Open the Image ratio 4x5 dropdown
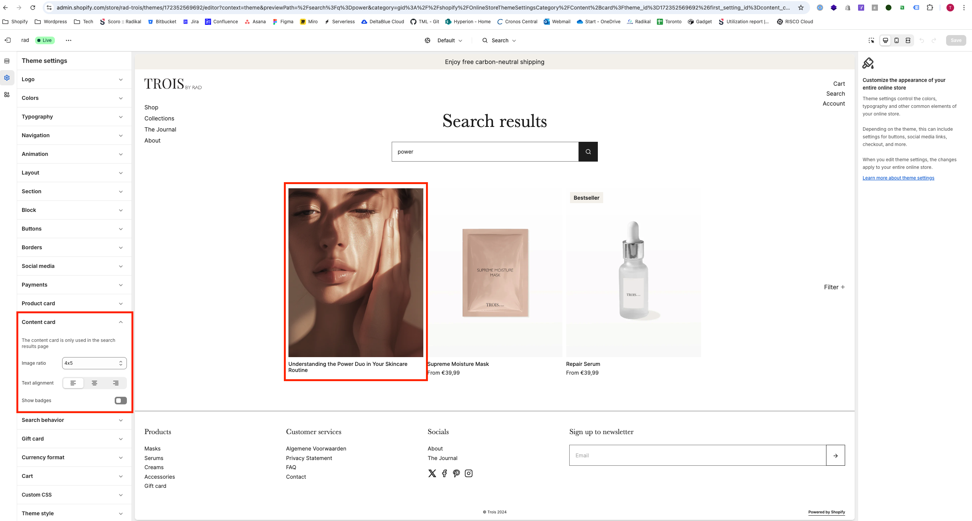This screenshot has height=521, width=972. [x=94, y=363]
